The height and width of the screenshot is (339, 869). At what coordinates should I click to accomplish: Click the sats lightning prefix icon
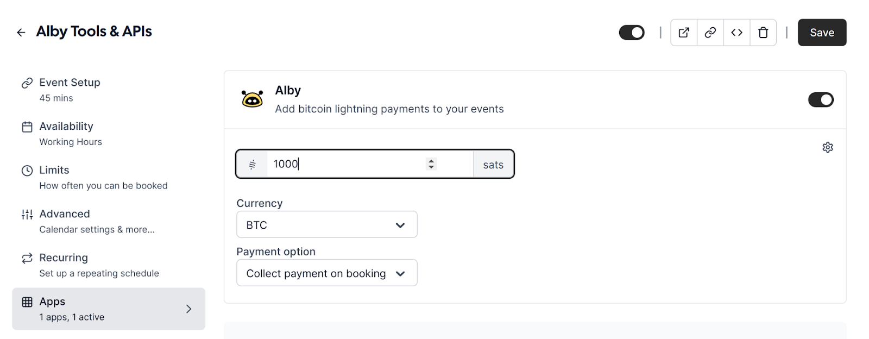(x=252, y=165)
